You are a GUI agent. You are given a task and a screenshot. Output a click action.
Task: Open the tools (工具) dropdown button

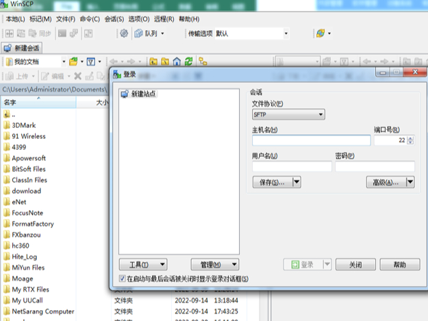click(x=143, y=265)
